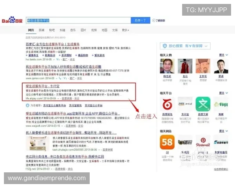Click the 支付宝 platform logo thumbnail

(185, 104)
